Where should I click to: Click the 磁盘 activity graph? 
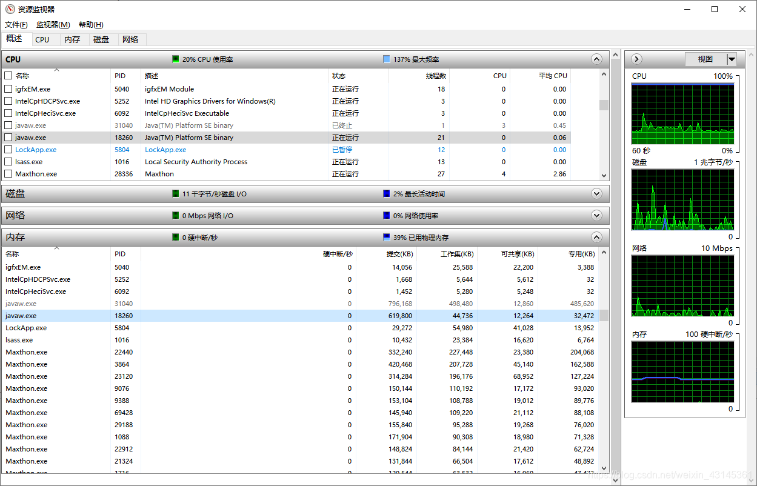point(682,199)
